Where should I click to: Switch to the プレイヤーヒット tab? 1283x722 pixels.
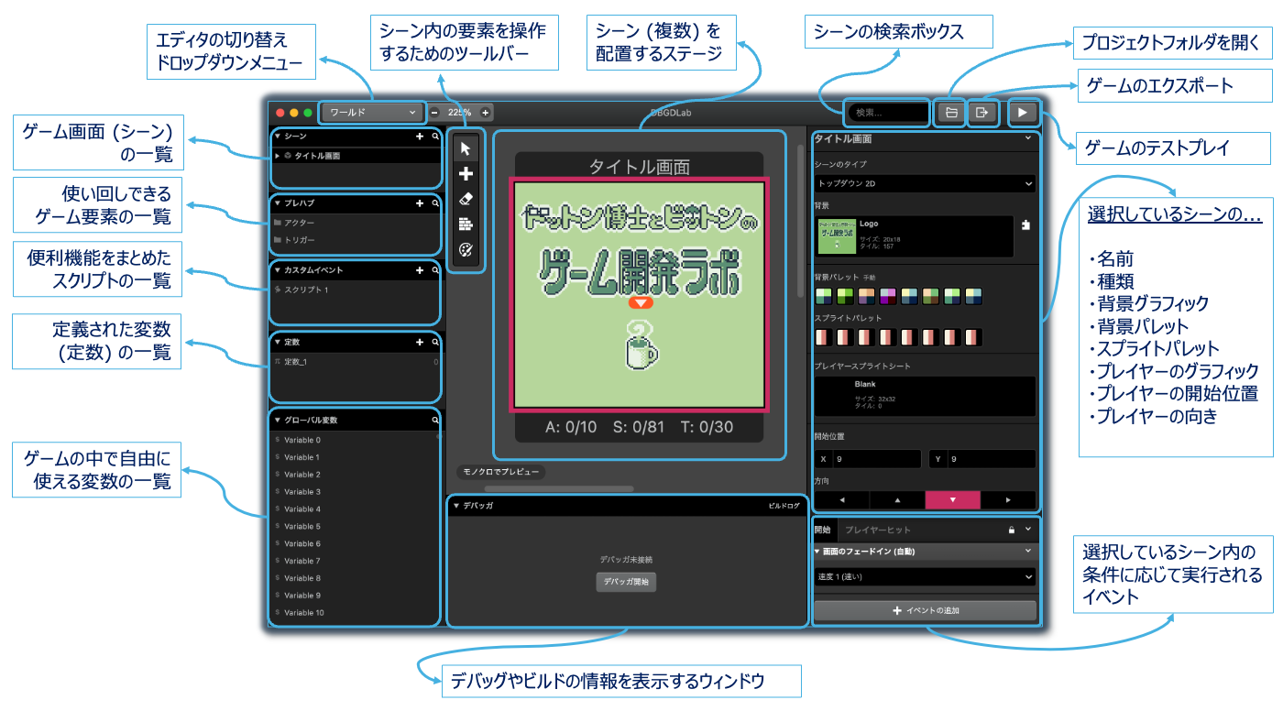[877, 530]
